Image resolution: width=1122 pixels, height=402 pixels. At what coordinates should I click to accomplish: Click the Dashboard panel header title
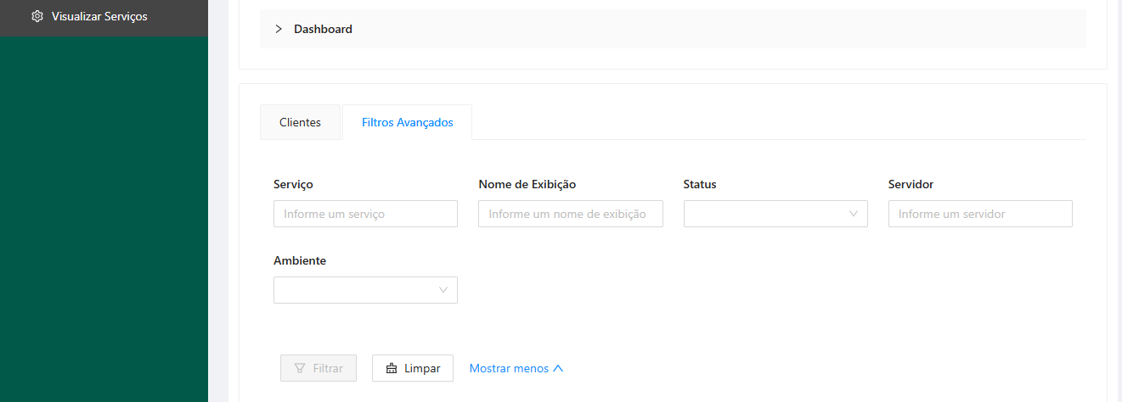pyautogui.click(x=323, y=29)
